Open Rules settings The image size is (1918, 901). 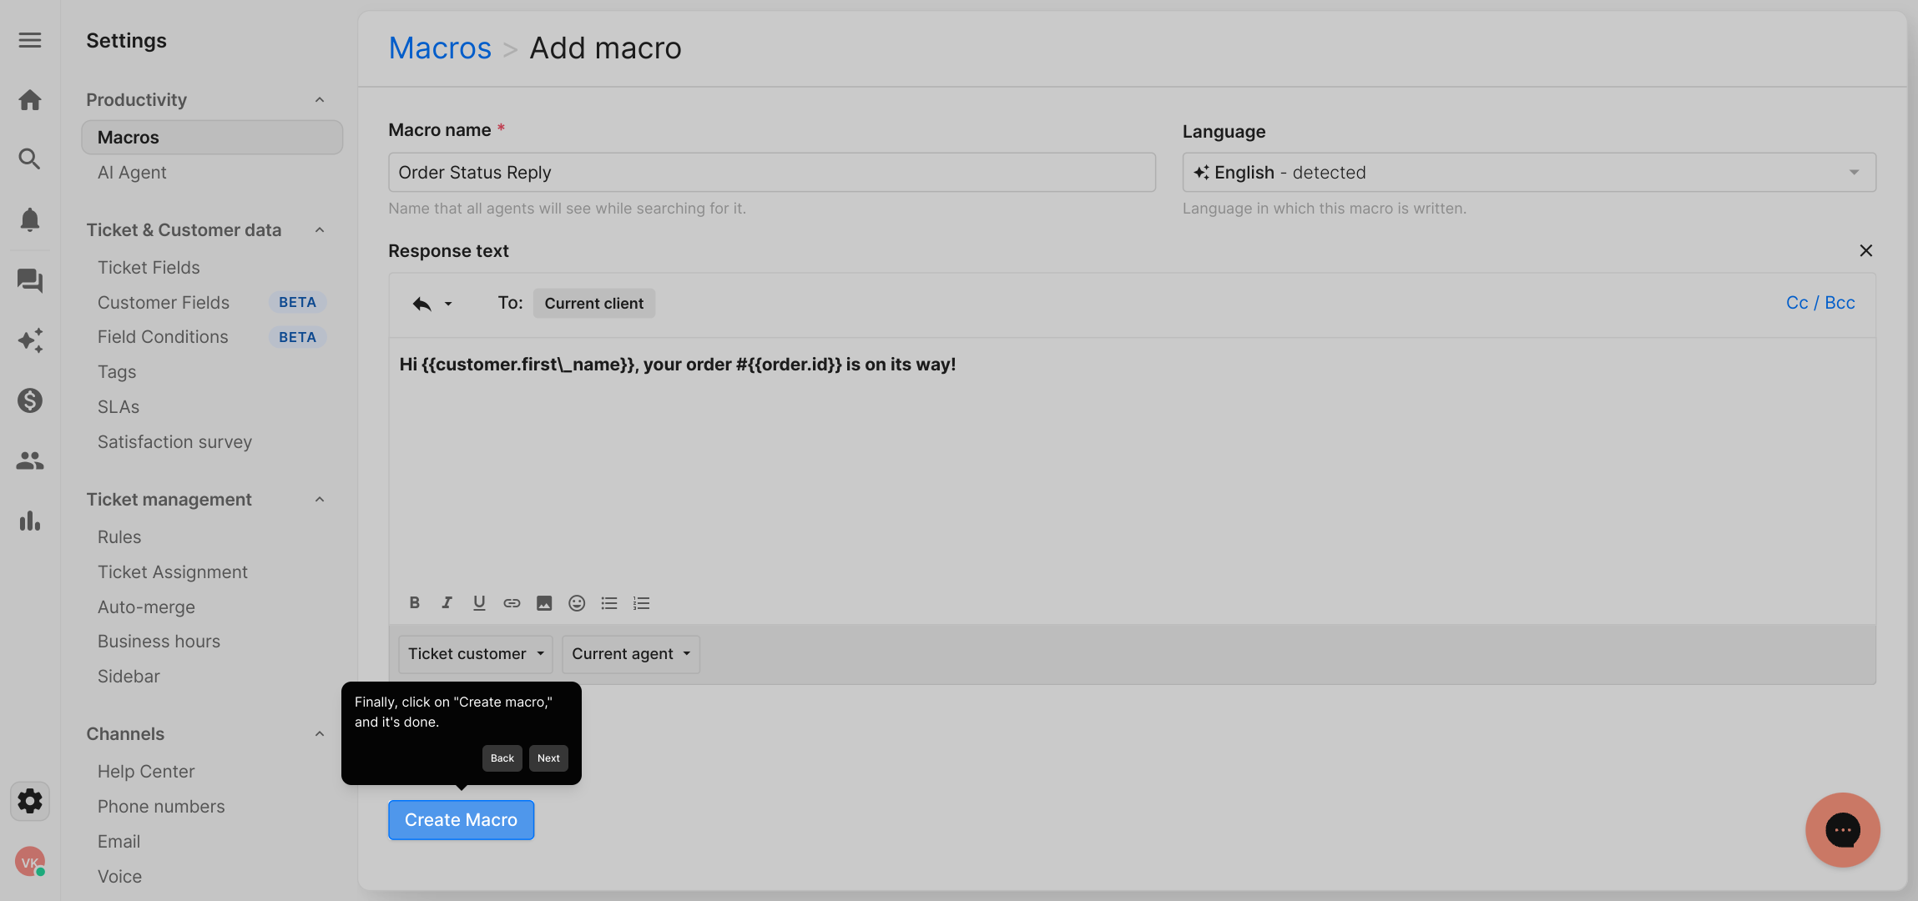(119, 537)
